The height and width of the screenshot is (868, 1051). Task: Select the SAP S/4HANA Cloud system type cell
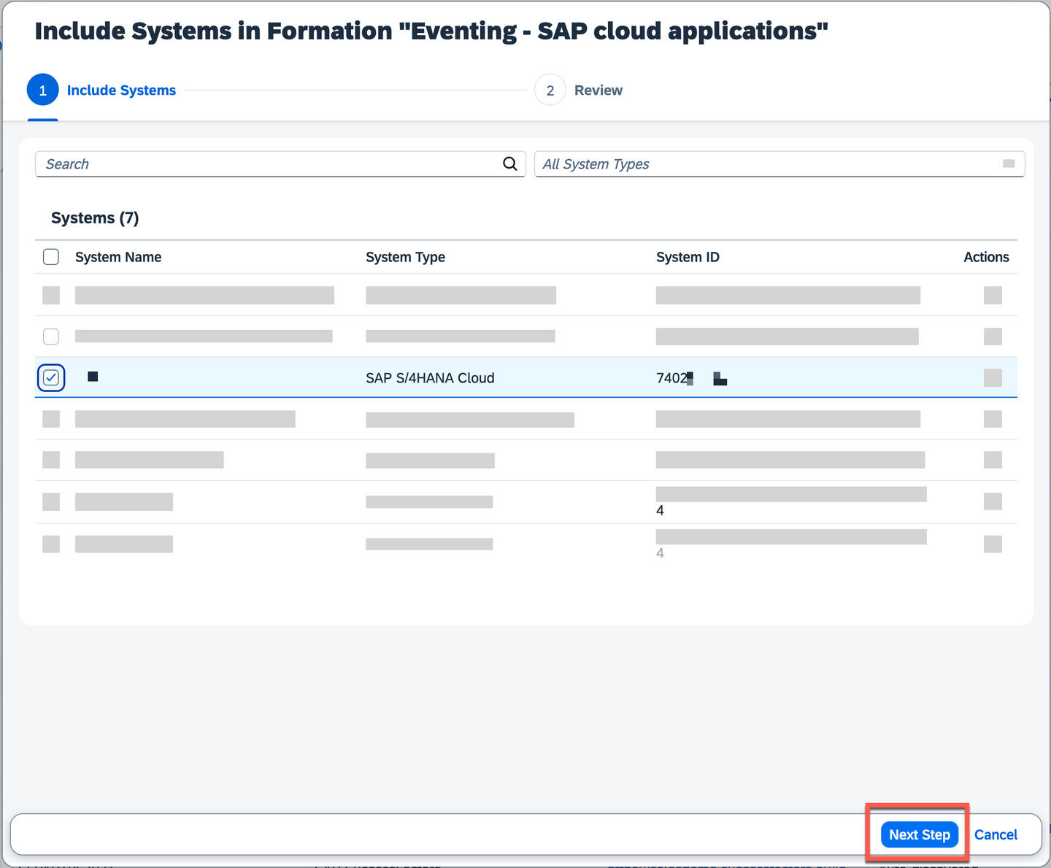430,378
